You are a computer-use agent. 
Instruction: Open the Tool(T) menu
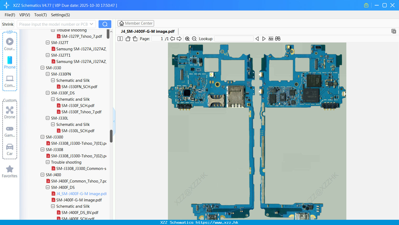pos(41,15)
